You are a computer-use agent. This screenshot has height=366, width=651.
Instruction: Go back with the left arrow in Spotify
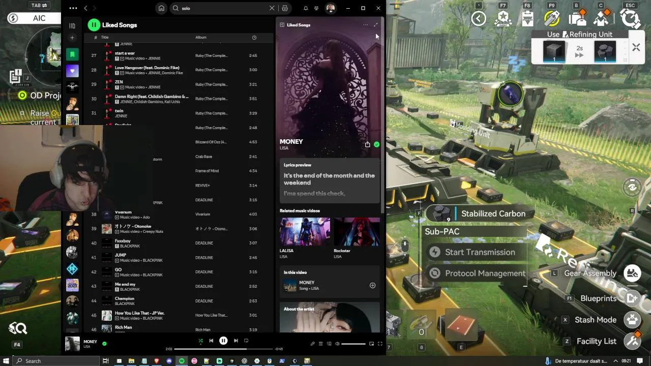pos(85,8)
